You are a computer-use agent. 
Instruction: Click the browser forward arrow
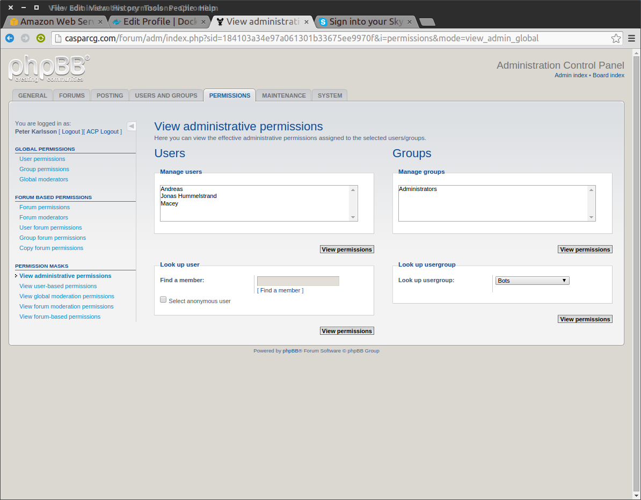(25, 38)
